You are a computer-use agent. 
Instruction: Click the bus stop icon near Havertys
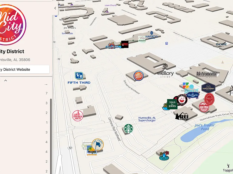167,43
